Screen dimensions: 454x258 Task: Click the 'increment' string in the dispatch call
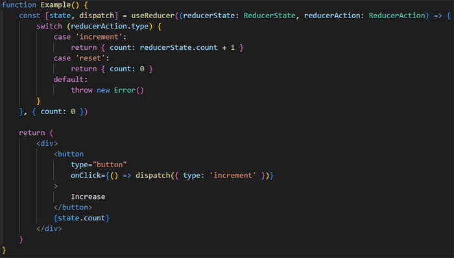pos(233,175)
